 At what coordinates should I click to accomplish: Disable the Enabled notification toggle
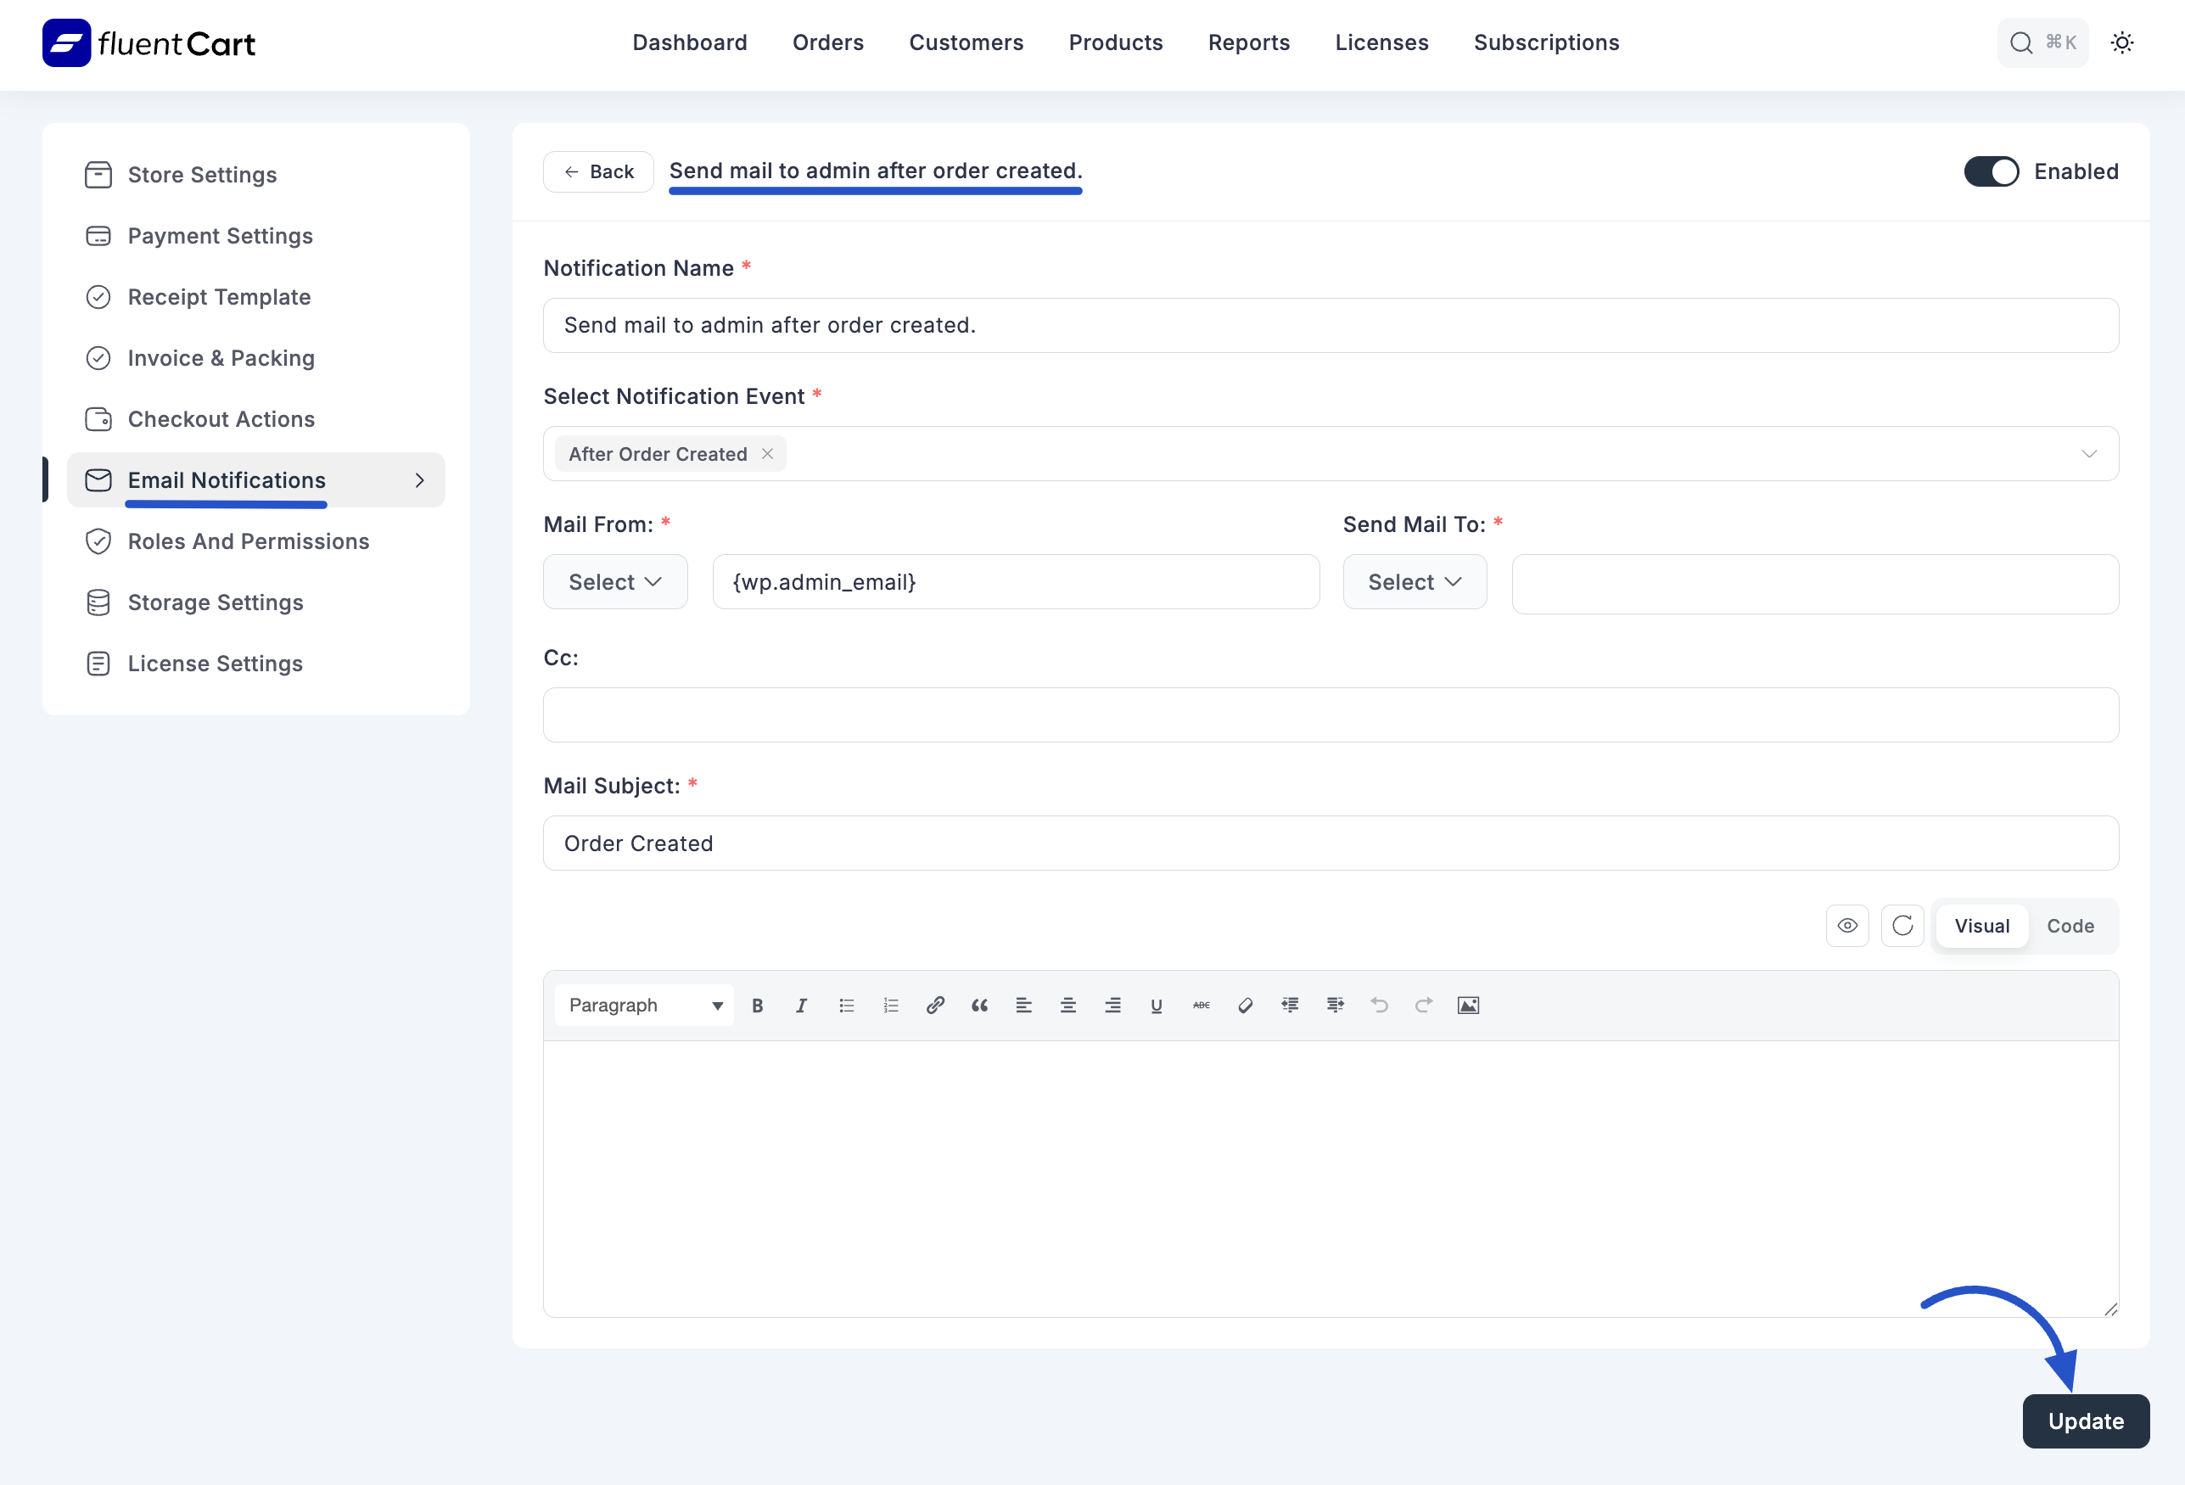coord(1991,171)
